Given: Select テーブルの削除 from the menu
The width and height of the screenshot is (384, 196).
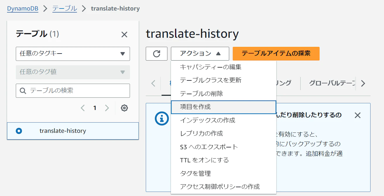Looking at the screenshot, I should click(224, 94).
